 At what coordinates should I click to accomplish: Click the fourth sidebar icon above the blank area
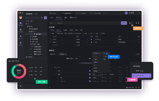[x=21, y=43]
